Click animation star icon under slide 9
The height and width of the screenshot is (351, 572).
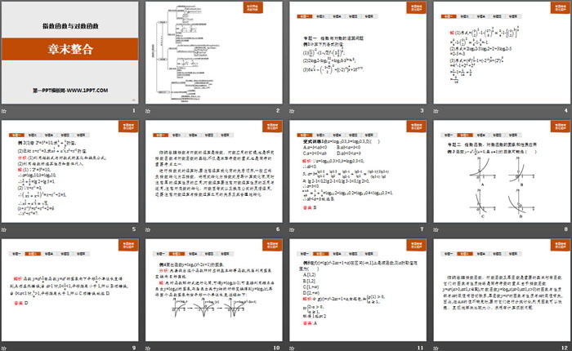[x=4, y=348]
